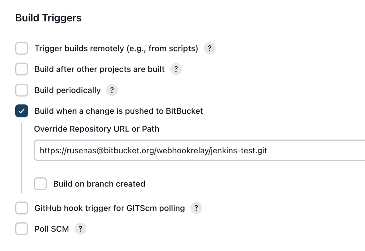The width and height of the screenshot is (365, 251).
Task: Click the "Build periodically" label text
Action: (x=68, y=90)
